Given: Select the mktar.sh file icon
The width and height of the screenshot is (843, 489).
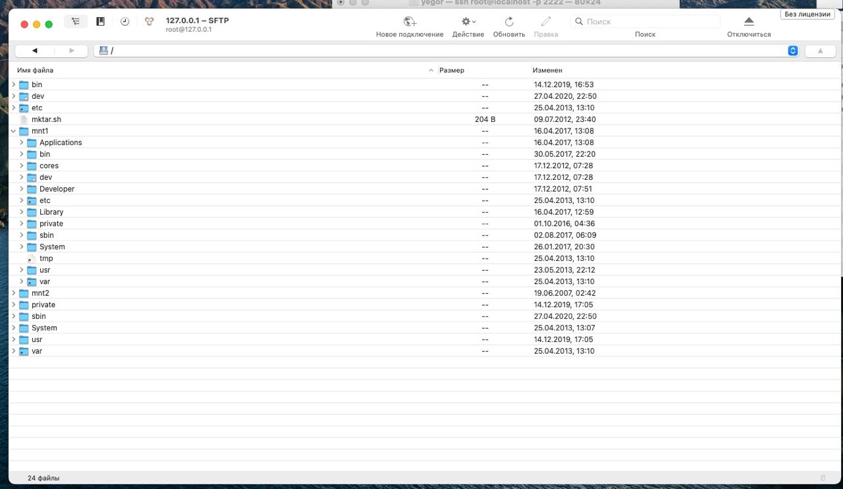Looking at the screenshot, I should pos(24,119).
